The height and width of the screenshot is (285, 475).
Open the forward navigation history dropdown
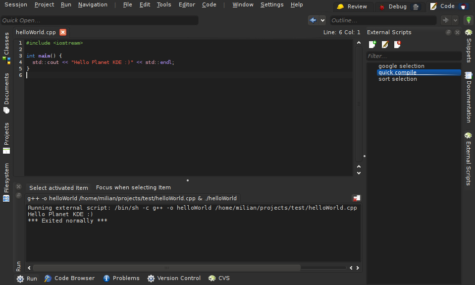click(x=455, y=20)
